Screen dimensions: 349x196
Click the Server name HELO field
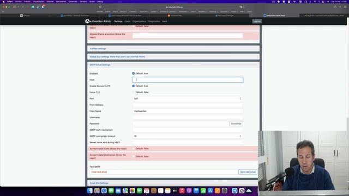coord(188,142)
